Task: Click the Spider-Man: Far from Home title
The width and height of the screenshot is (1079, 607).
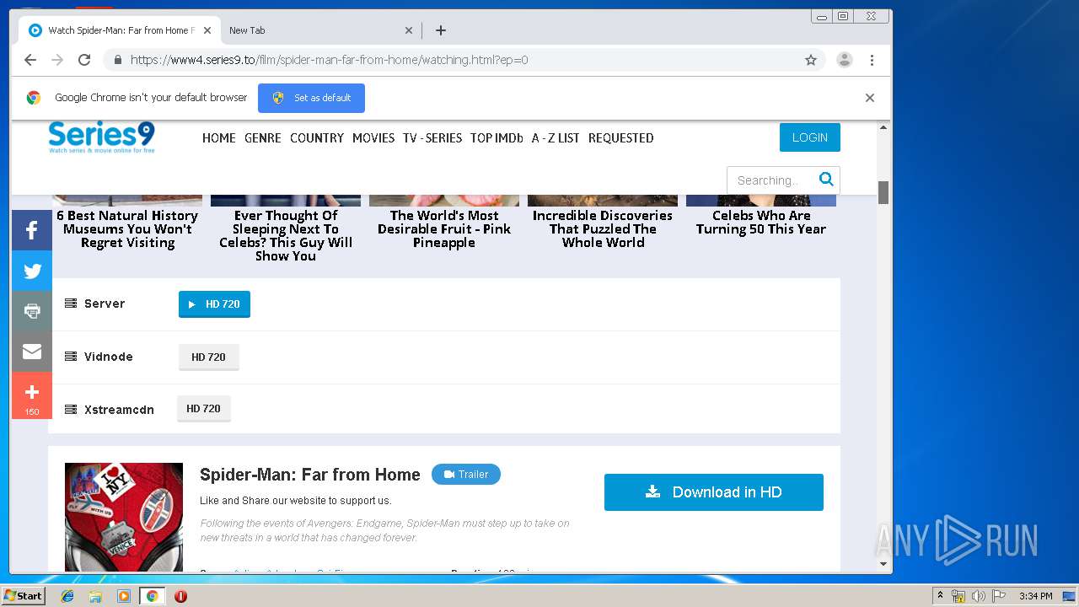Action: coord(310,475)
